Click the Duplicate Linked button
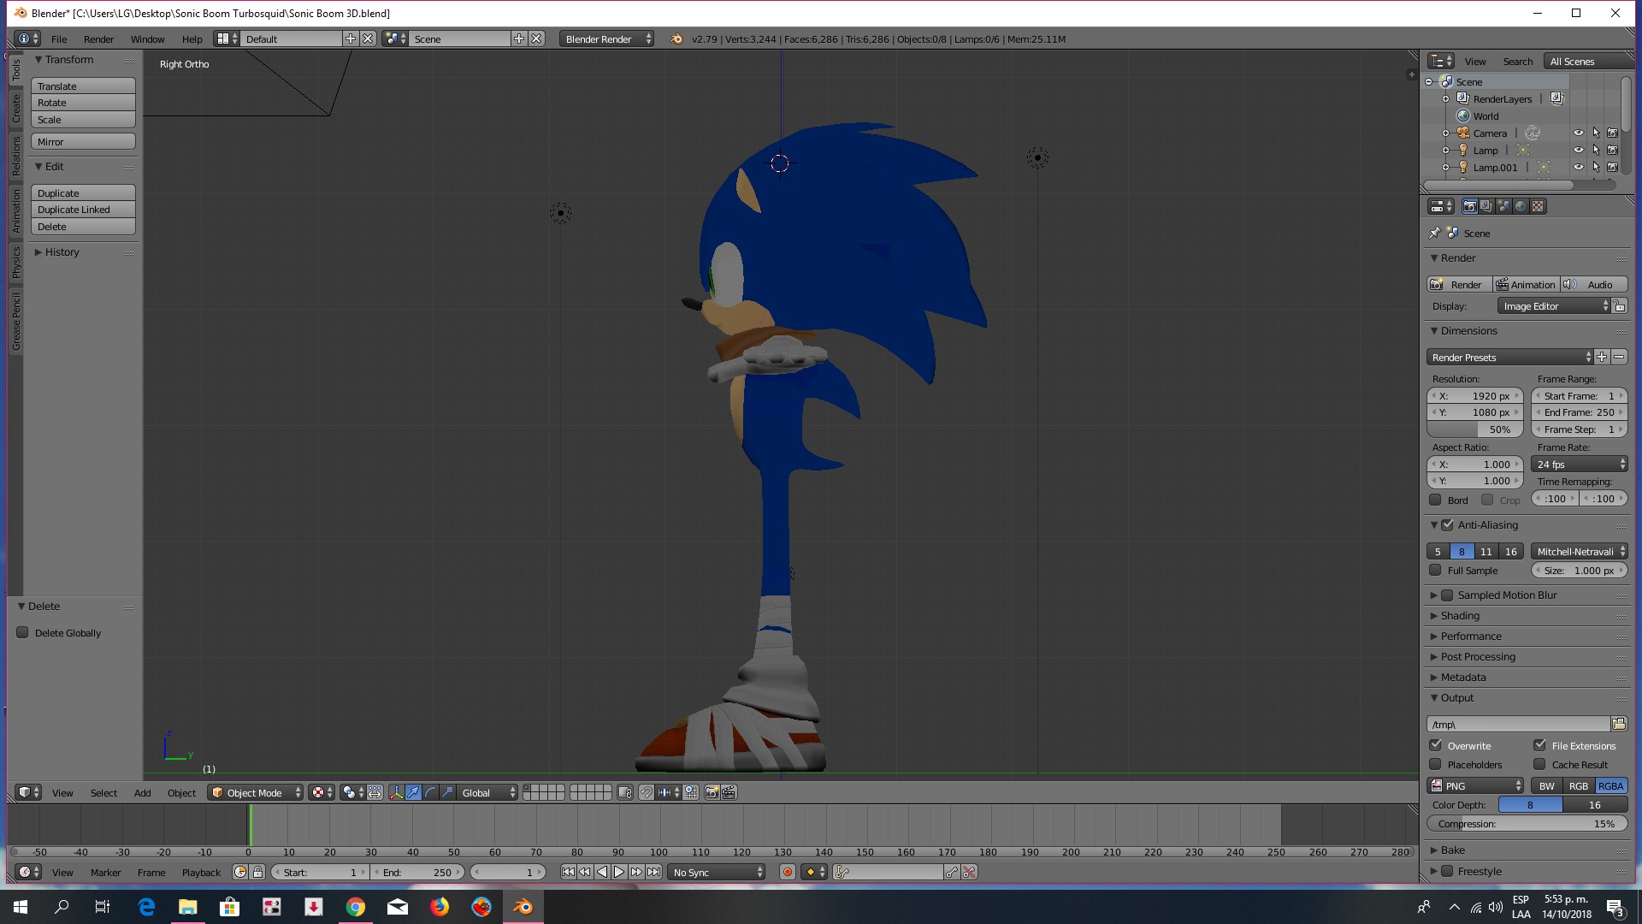1642x924 pixels. [x=83, y=209]
